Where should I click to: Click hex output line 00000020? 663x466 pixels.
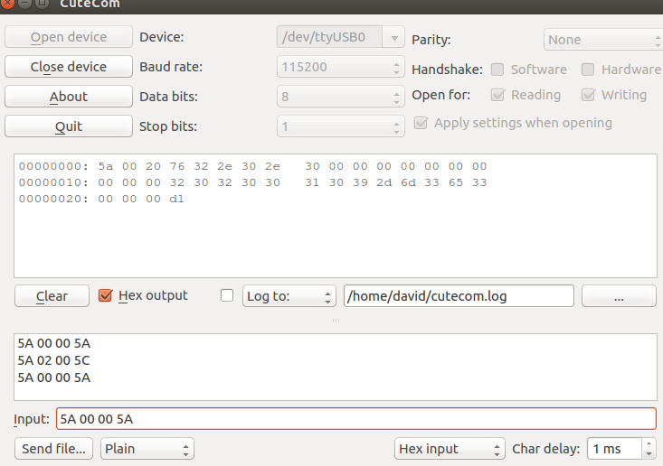click(x=101, y=199)
